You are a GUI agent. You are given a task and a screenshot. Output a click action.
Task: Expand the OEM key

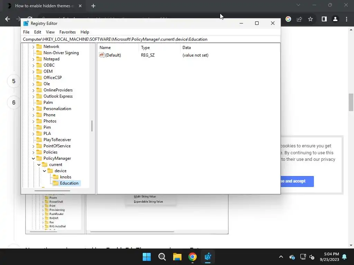point(34,71)
